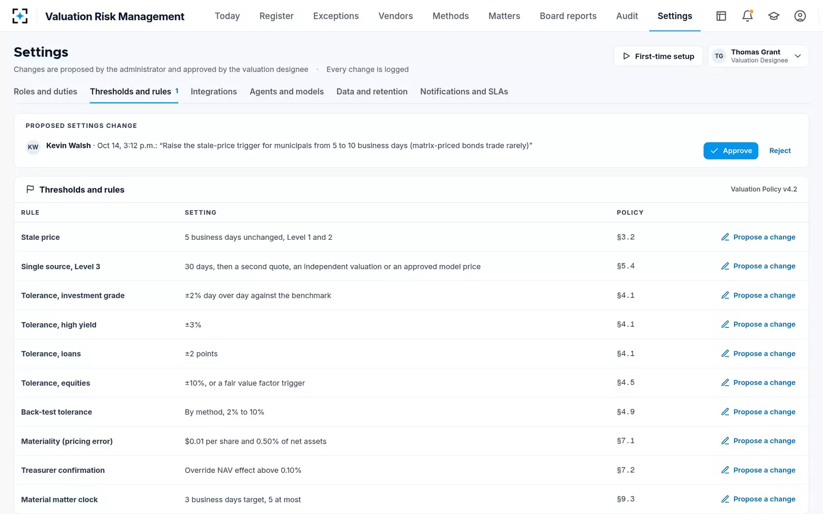
Task: Open the Agents and models tab
Action: tap(287, 91)
